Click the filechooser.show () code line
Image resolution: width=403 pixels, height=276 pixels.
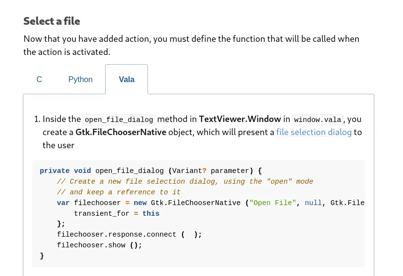(x=99, y=245)
